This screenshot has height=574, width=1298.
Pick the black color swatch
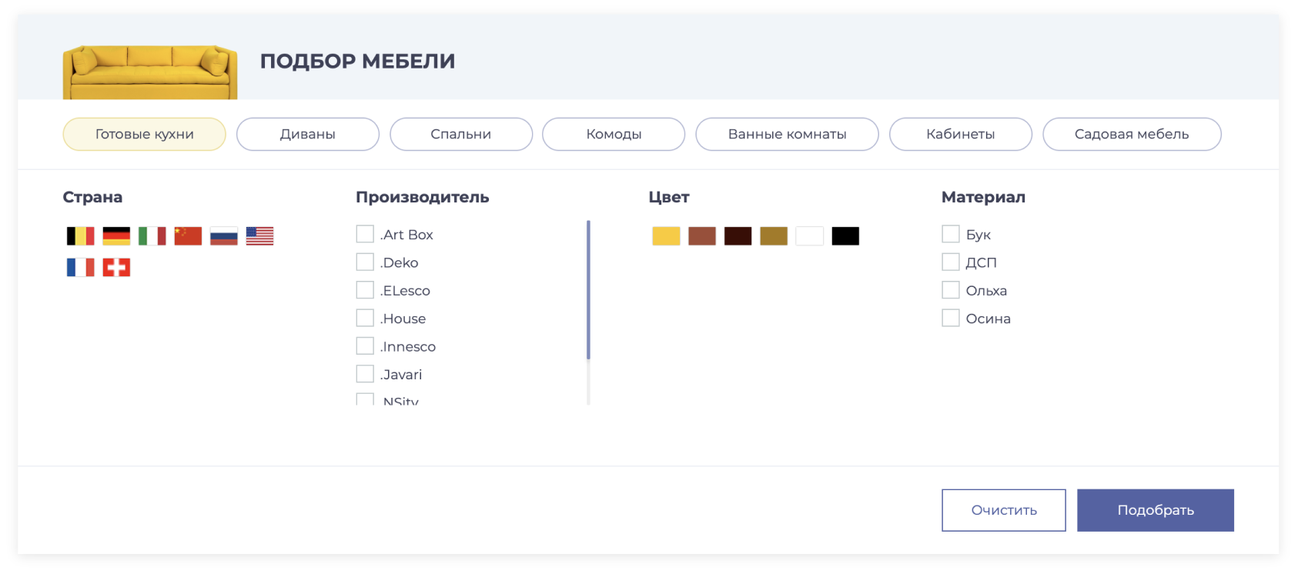tap(845, 236)
